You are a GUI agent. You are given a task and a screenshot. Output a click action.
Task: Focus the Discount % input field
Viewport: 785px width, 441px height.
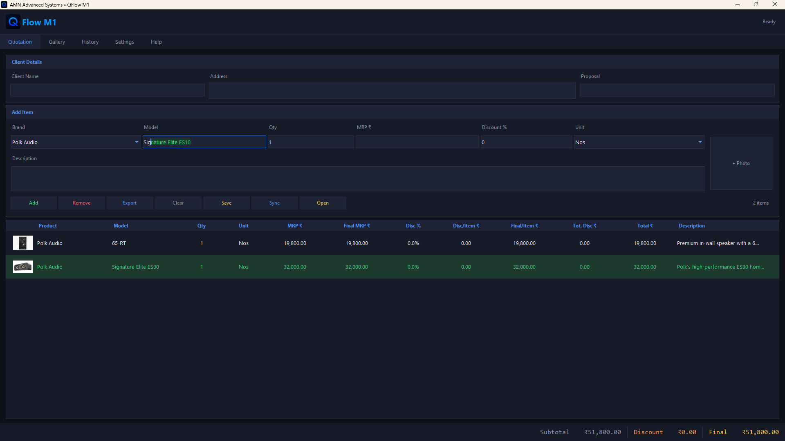point(526,142)
